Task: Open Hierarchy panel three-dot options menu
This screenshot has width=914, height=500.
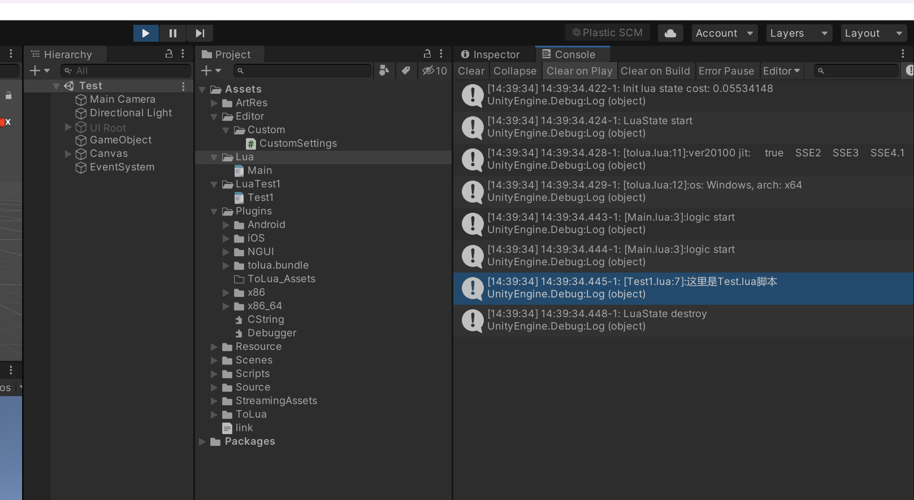Action: tap(183, 54)
